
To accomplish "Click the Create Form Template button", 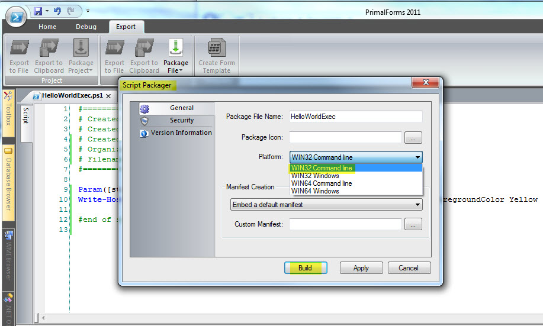I will [217, 56].
